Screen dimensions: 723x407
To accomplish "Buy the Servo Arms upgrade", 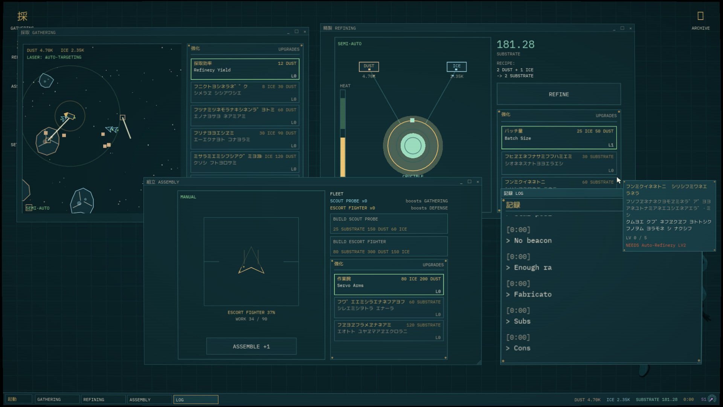I will 389,285.
